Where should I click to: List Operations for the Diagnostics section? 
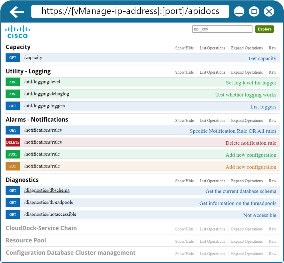pyautogui.click(x=212, y=181)
